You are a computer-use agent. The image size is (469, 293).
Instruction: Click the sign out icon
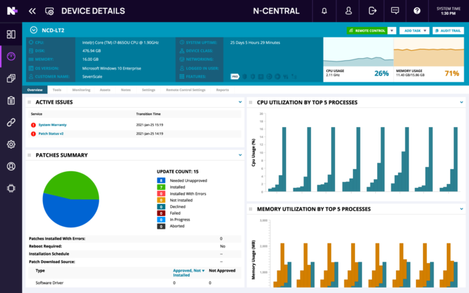(x=372, y=11)
